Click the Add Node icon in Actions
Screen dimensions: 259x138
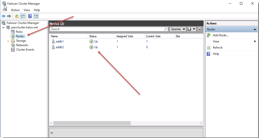point(209,35)
